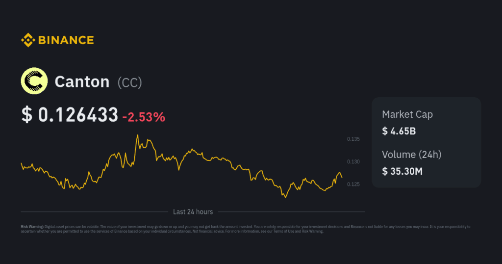Click the Last 24 hours chart label
This screenshot has height=264, width=502.
click(x=193, y=212)
